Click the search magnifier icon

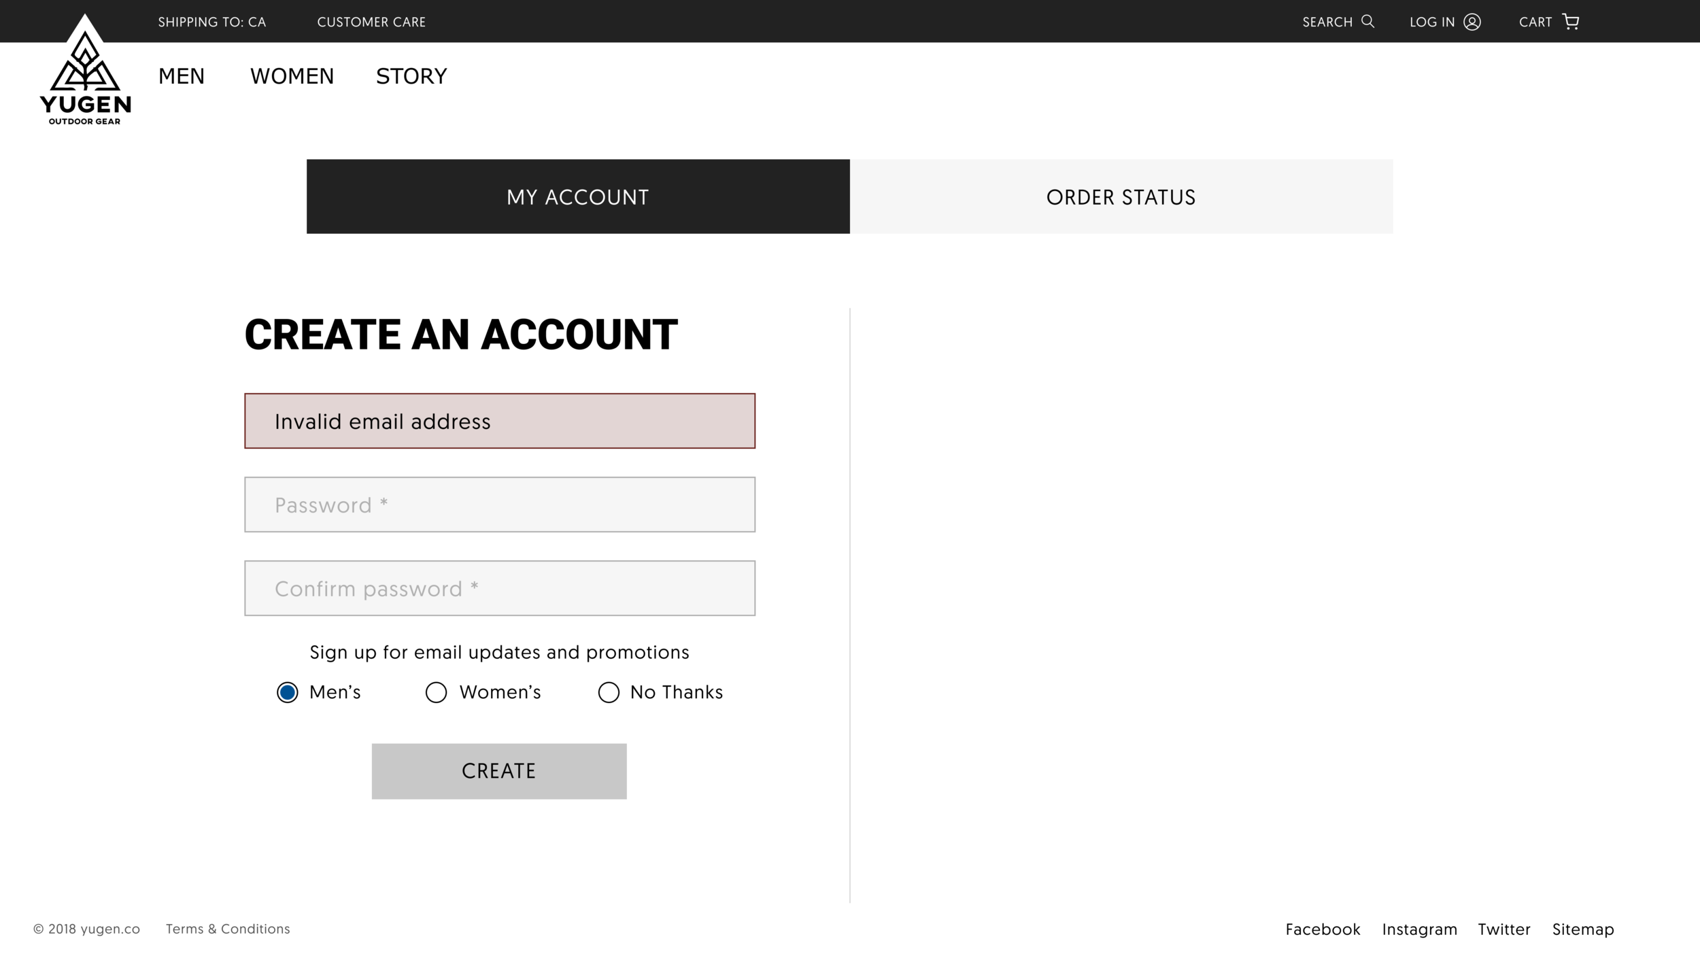point(1367,21)
